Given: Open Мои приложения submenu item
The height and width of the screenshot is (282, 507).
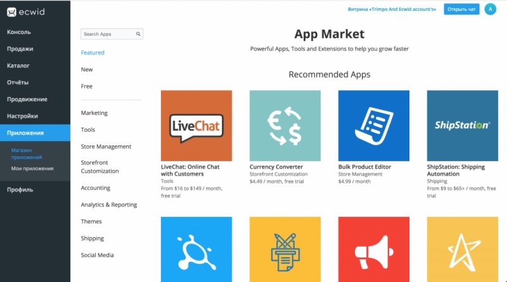Looking at the screenshot, I should click(x=32, y=168).
